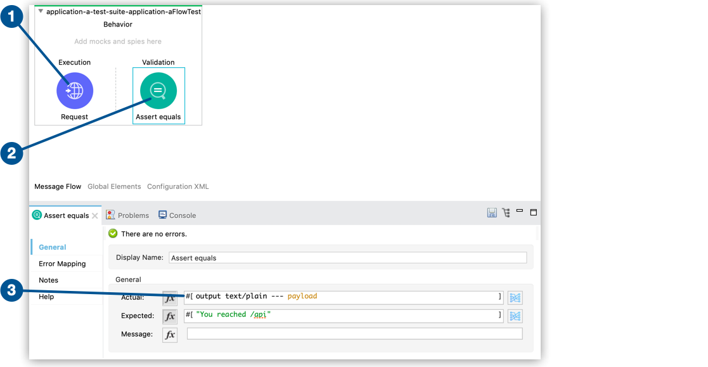Image resolution: width=708 pixels, height=367 pixels.
Task: Collapse the aFlowTest test flow
Action: pyautogui.click(x=41, y=11)
